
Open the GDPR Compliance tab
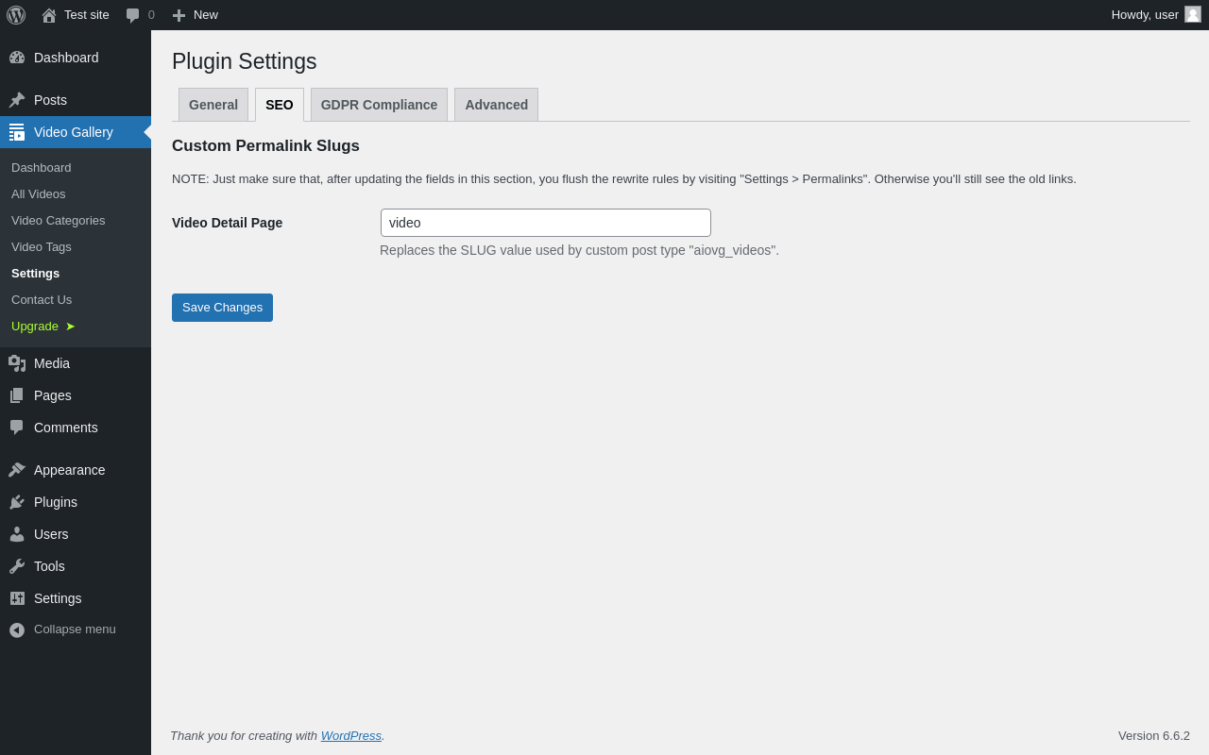click(x=379, y=105)
